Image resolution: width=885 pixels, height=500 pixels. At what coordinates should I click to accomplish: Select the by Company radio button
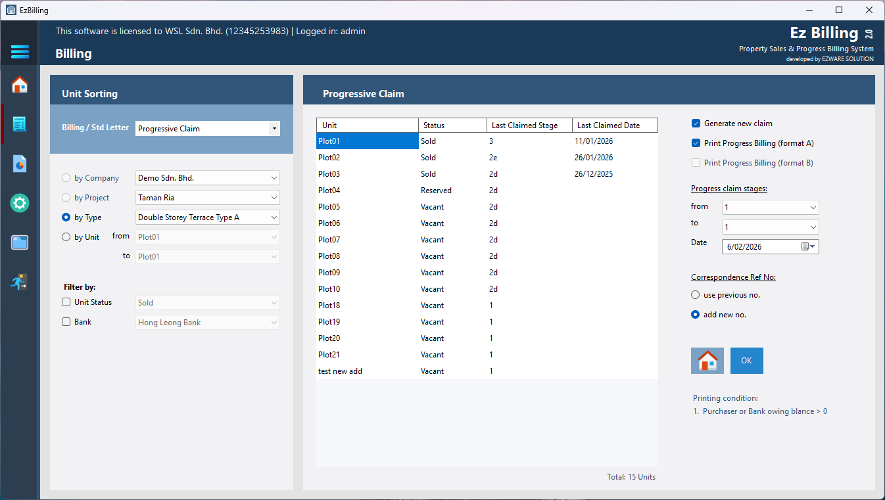tap(66, 178)
